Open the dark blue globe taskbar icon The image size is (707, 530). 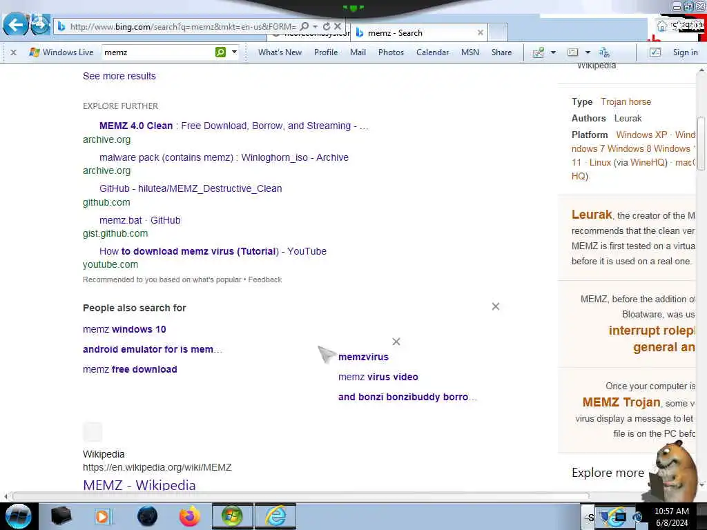coord(147,516)
